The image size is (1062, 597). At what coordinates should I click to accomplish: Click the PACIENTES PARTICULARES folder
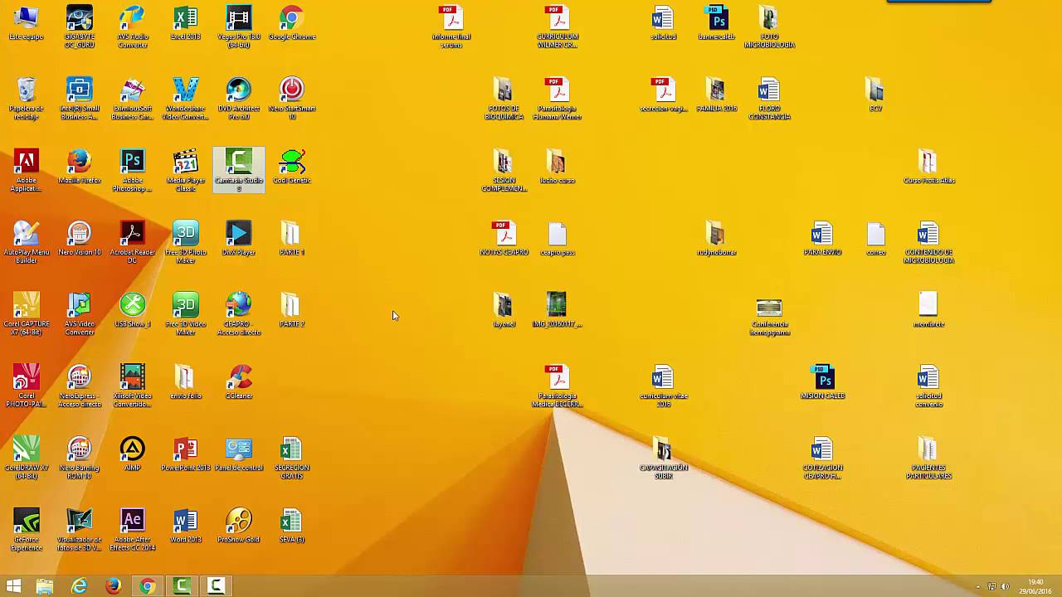(929, 459)
